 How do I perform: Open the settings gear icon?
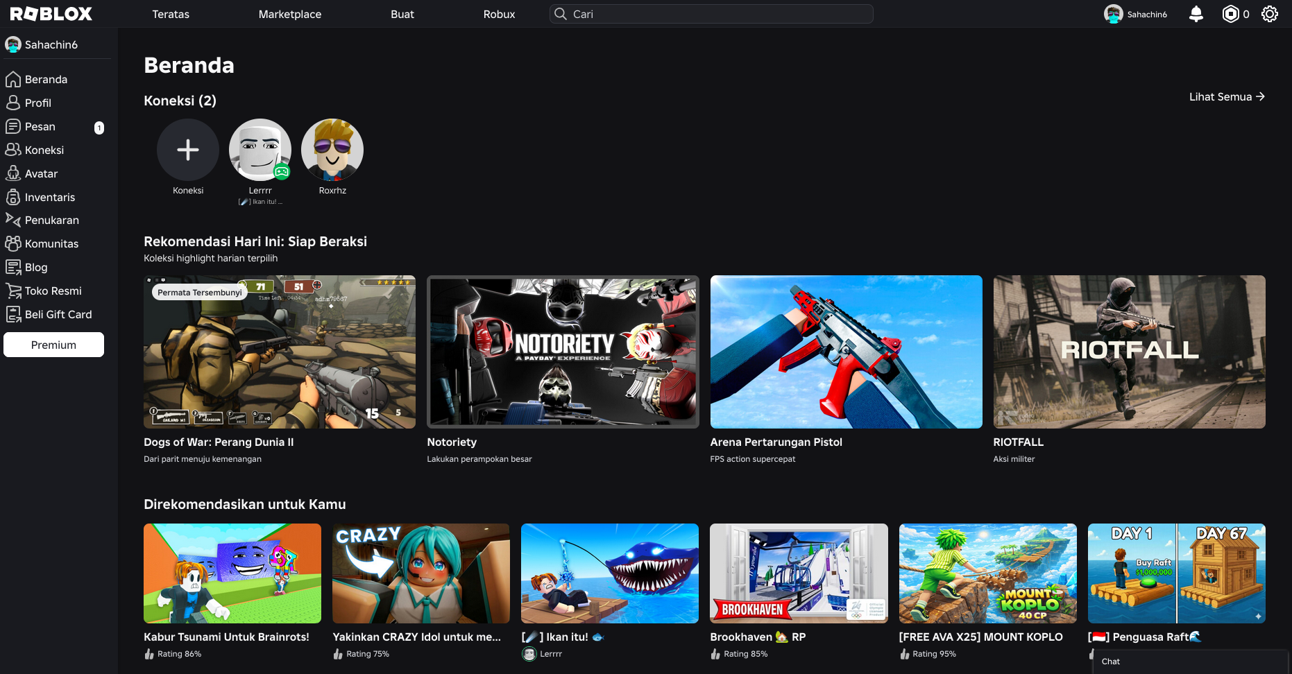click(x=1269, y=14)
